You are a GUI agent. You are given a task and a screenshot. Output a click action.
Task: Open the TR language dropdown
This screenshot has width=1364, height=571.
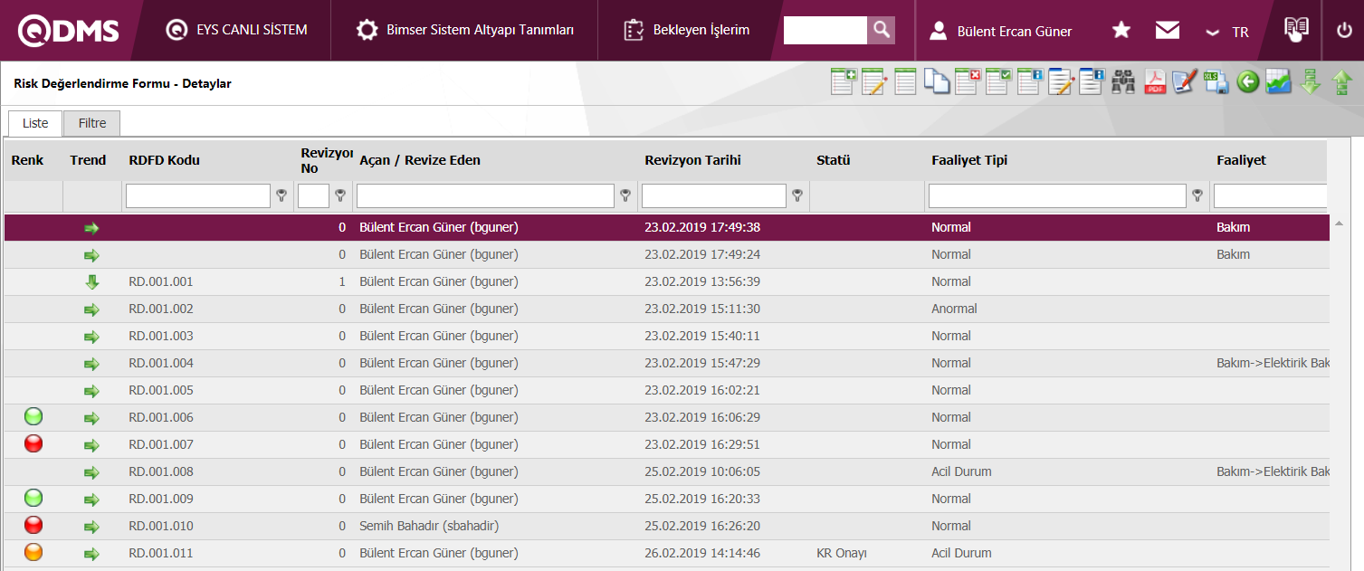coord(1228,32)
